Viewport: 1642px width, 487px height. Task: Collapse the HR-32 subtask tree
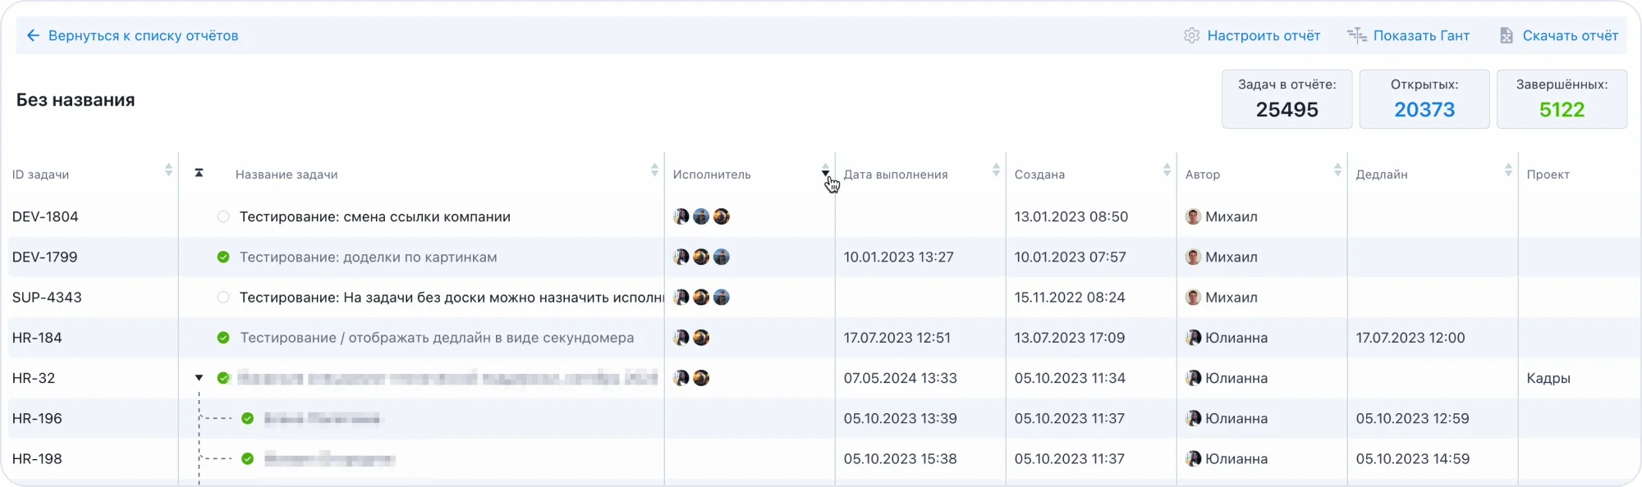(199, 378)
